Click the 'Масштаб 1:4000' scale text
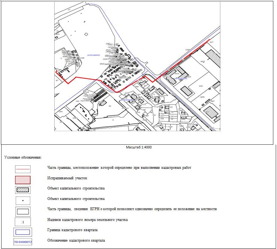Screen dimensions: 277x249 139,147
